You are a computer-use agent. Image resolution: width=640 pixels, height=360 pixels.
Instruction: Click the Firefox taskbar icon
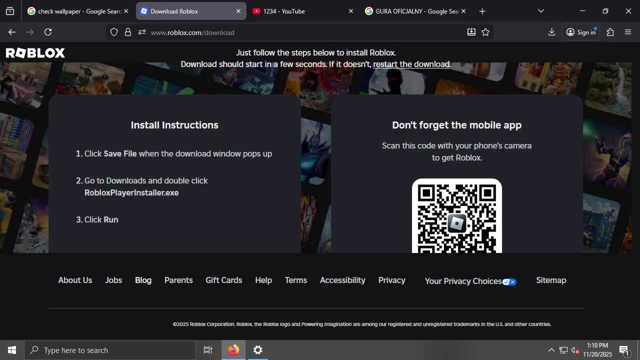(233, 350)
